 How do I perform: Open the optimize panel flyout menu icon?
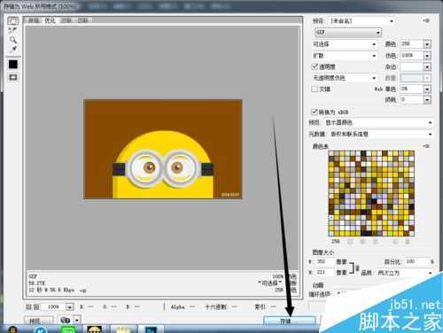(x=426, y=20)
